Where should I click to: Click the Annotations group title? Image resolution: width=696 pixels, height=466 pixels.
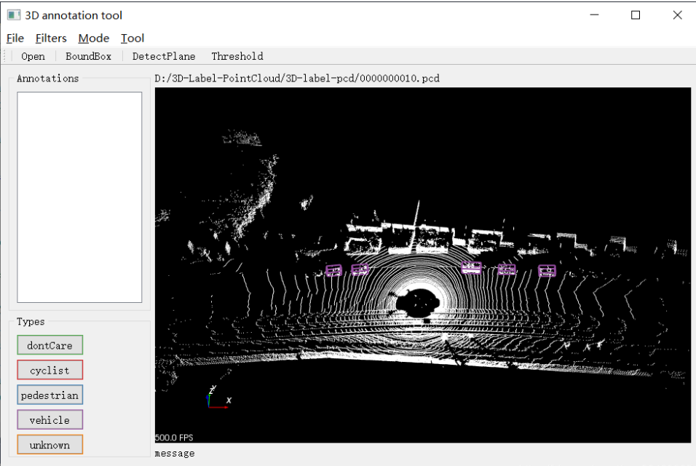point(47,79)
